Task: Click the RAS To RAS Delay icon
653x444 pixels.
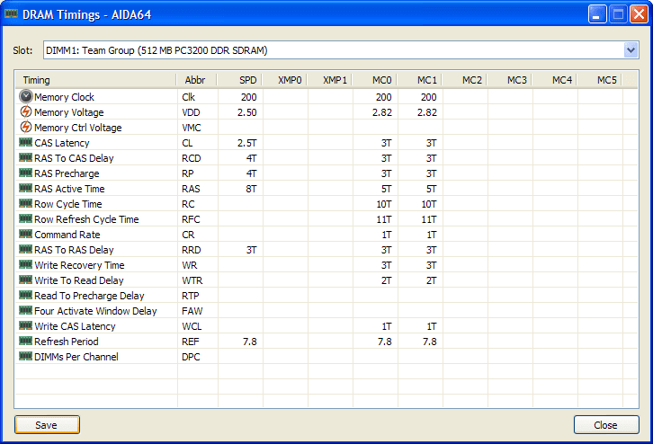Action: (25, 250)
